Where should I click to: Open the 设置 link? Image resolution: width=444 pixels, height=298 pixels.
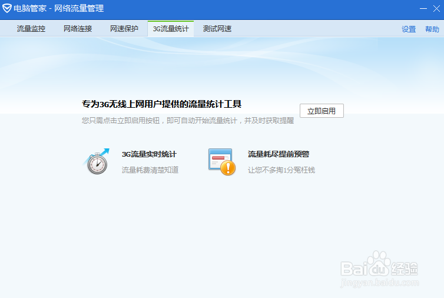(x=409, y=29)
